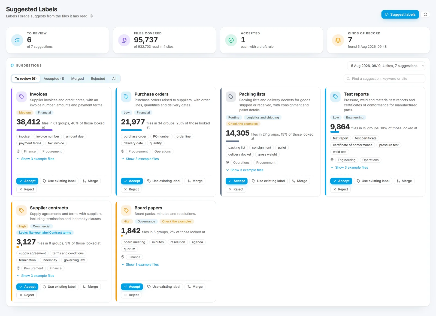Click the Files Covered documents icon

point(124,40)
